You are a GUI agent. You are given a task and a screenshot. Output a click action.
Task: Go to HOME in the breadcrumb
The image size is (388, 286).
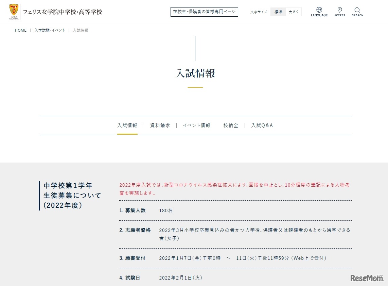[20, 30]
